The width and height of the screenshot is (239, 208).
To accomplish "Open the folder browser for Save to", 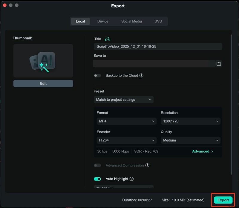I will pos(218,64).
